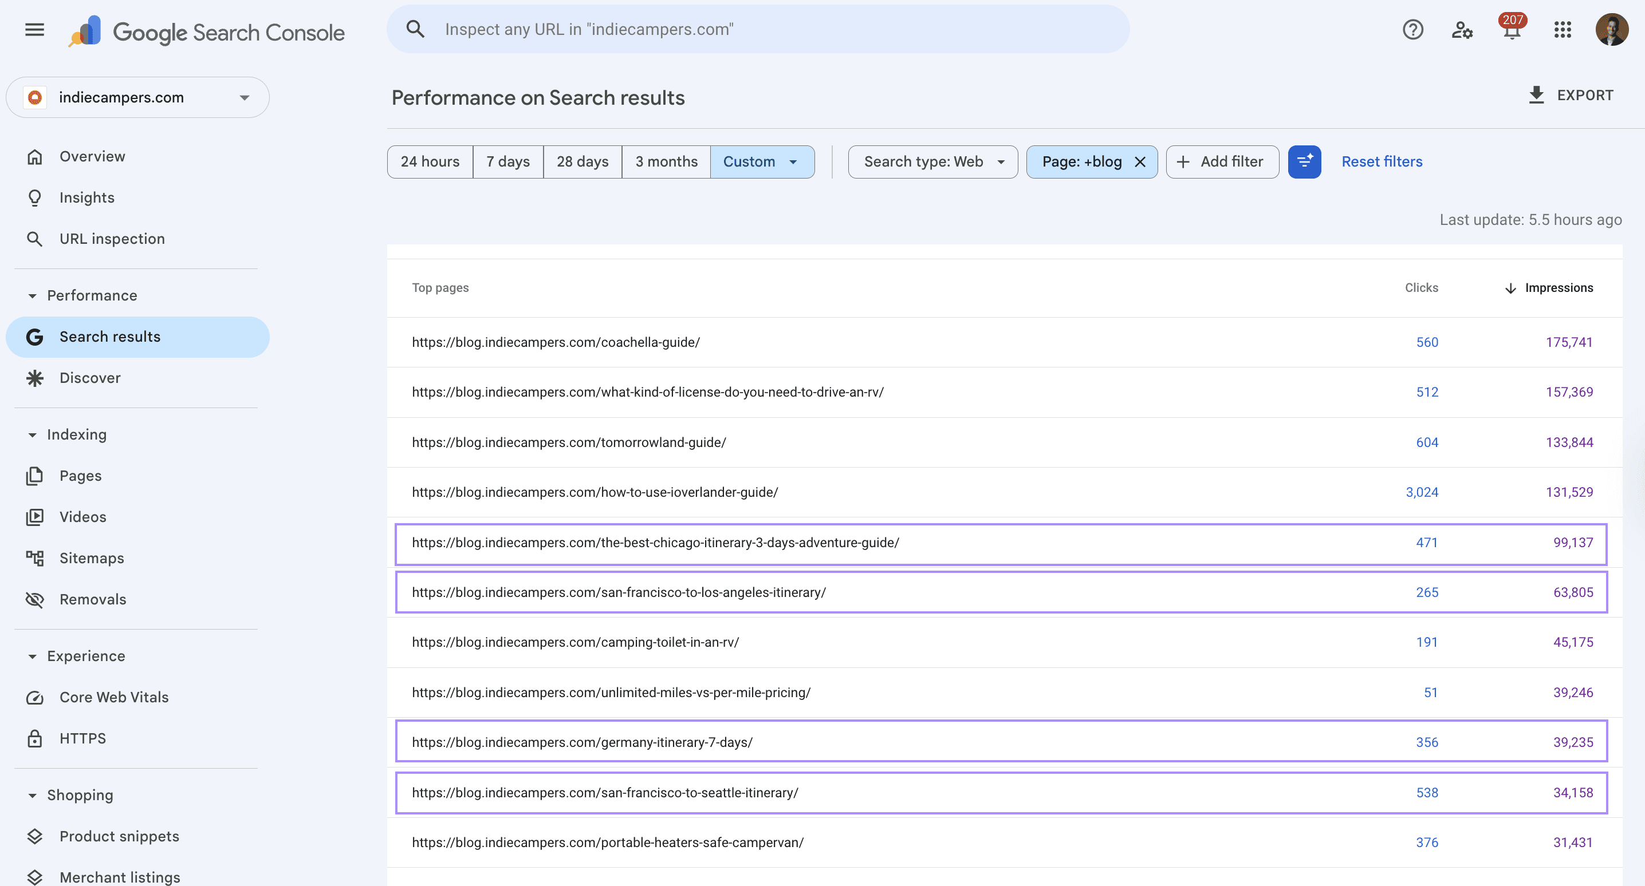
Task: Click the blue filter settings icon button
Action: (1304, 161)
